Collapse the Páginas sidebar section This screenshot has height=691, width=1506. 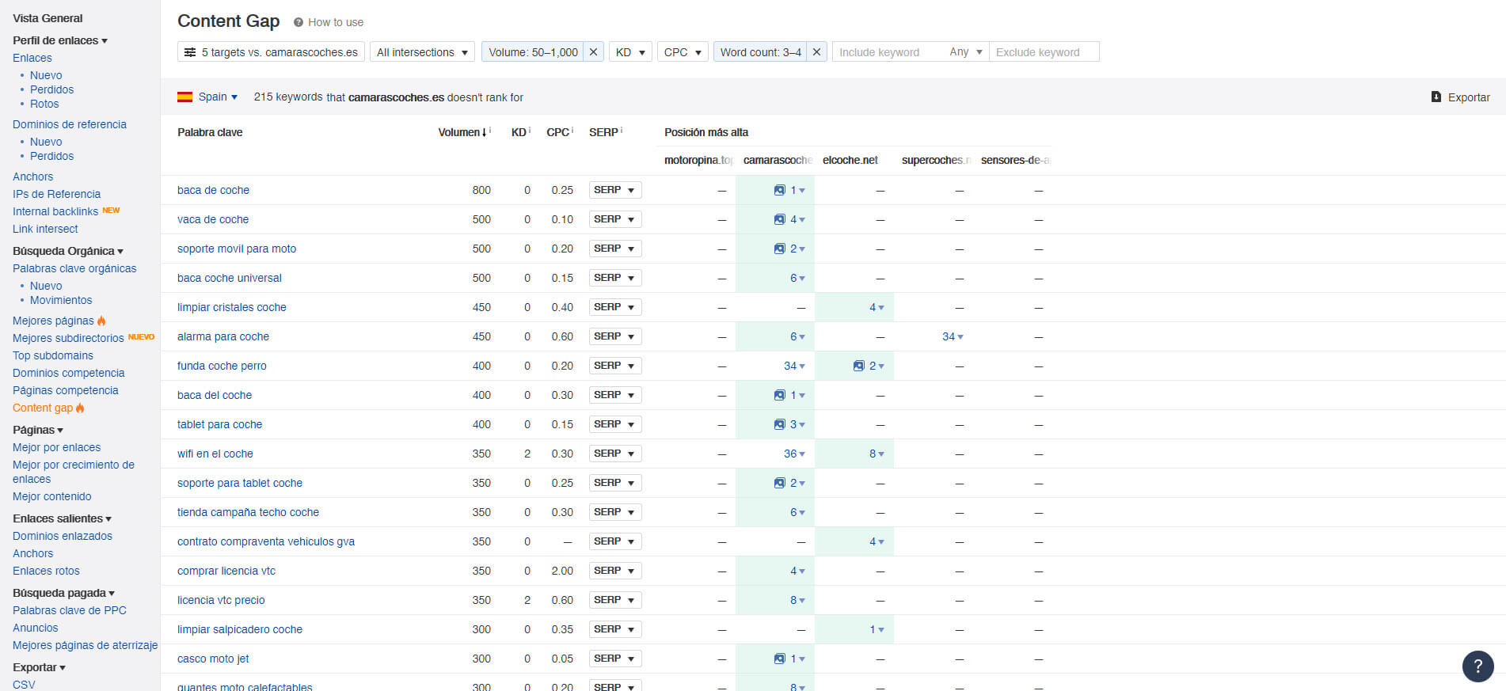(38, 430)
